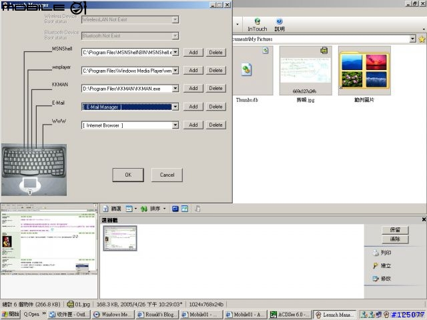Viewport: 427px width, 320px height.
Task: Click the 1024x768x24b status text
Action: pos(206,304)
